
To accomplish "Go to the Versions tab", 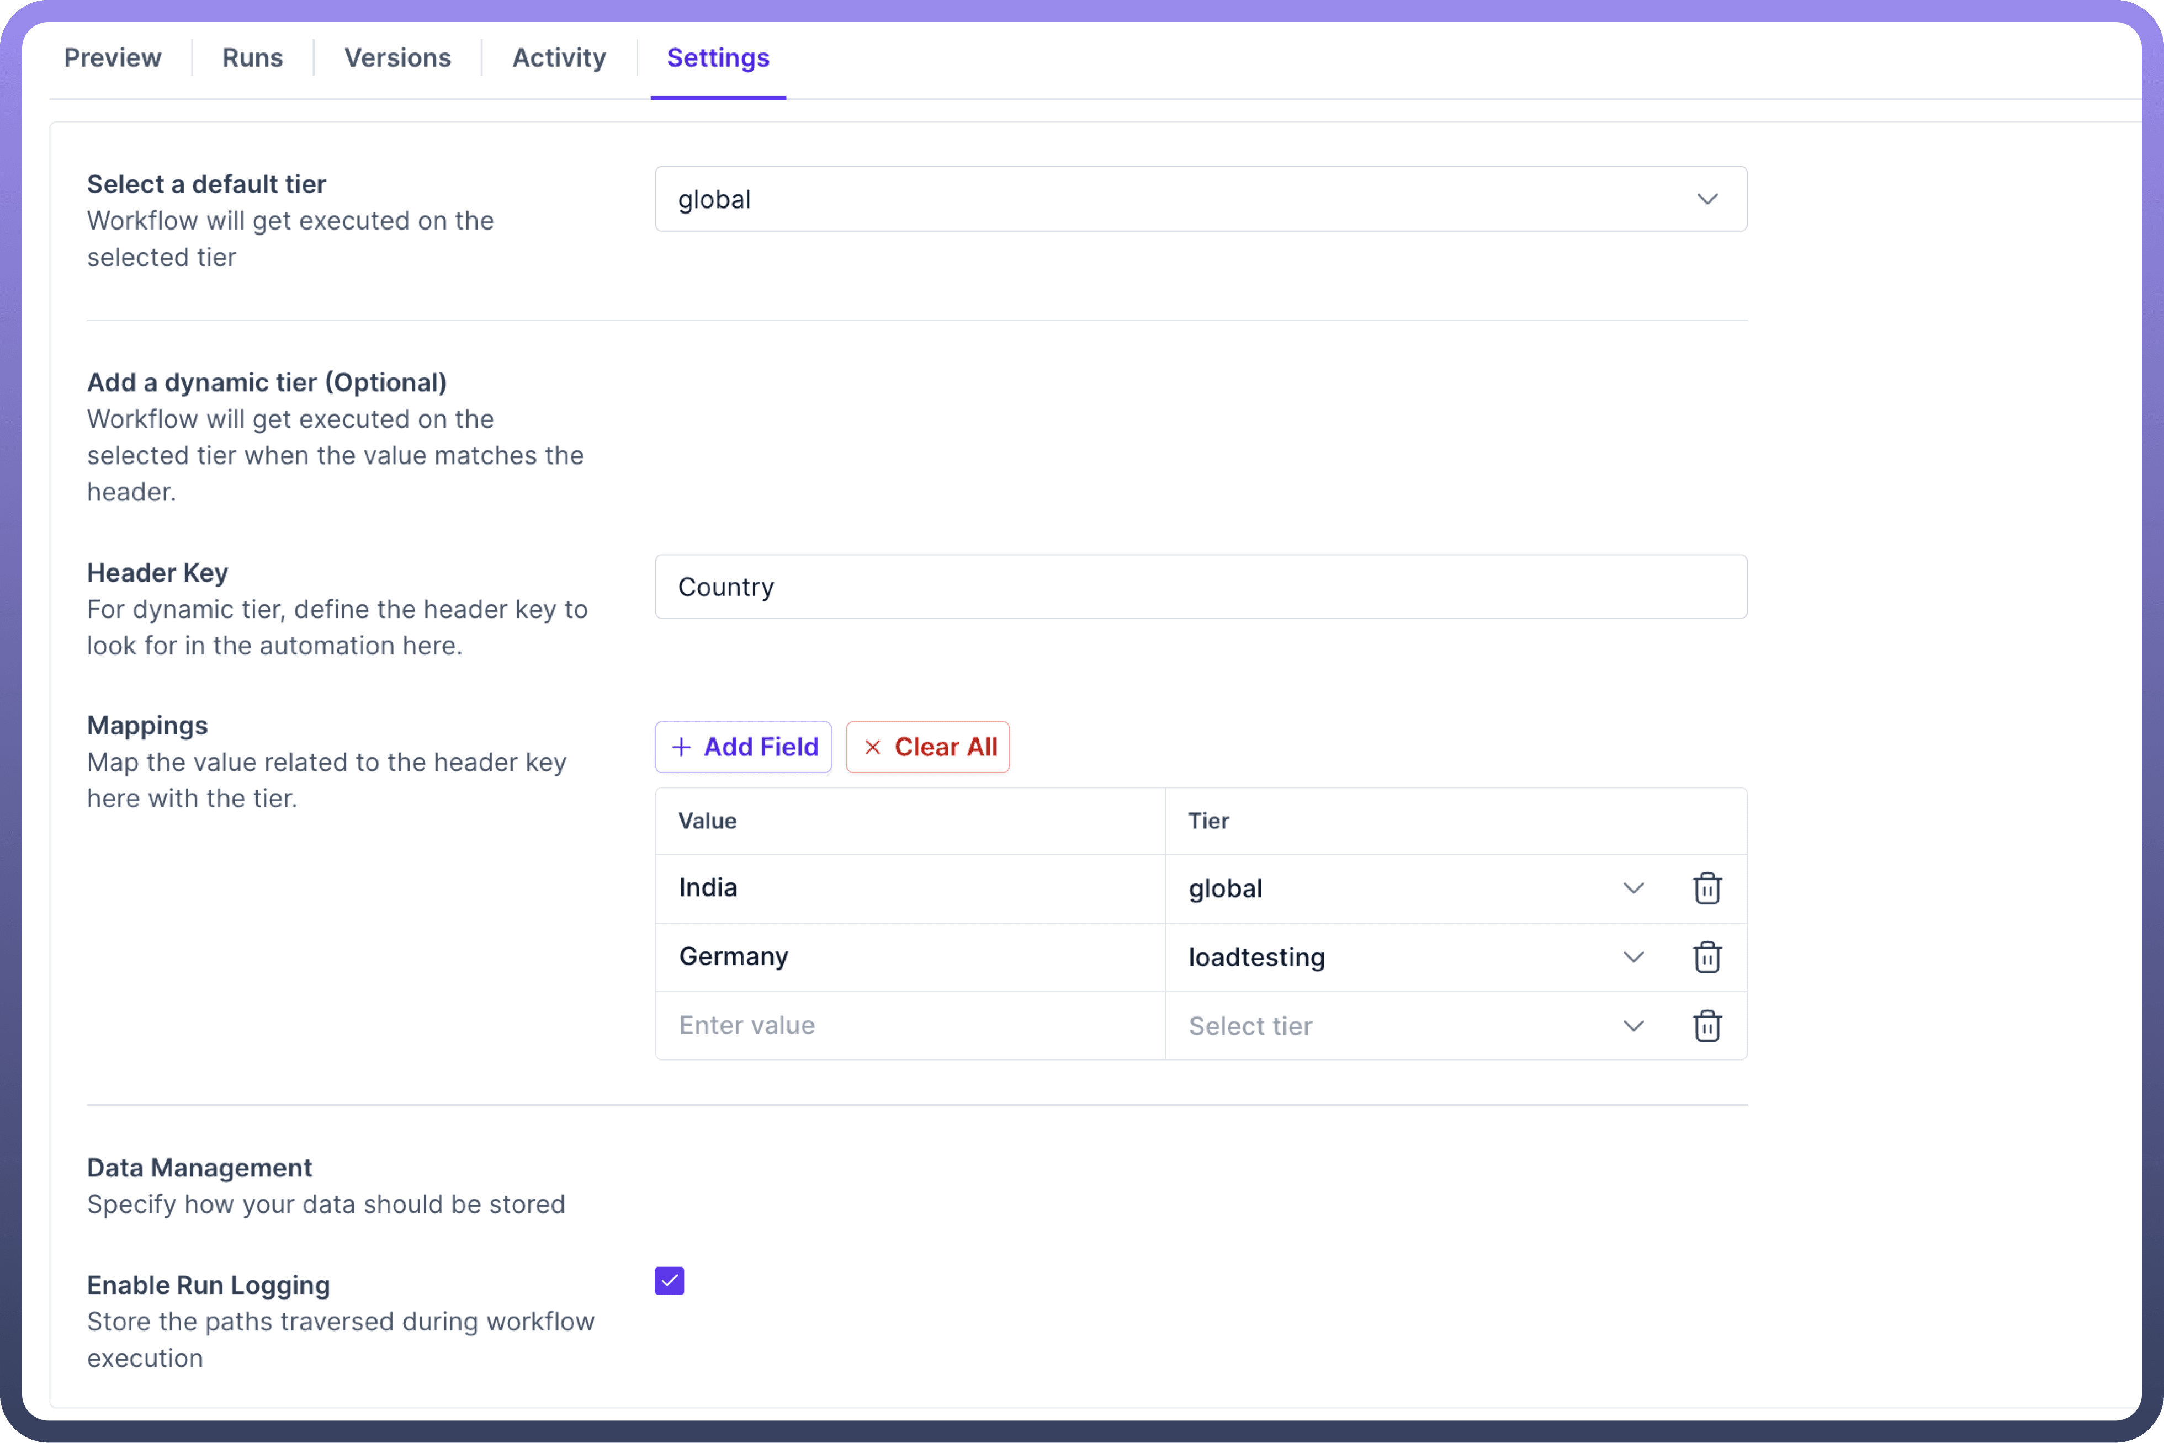I will click(x=397, y=58).
